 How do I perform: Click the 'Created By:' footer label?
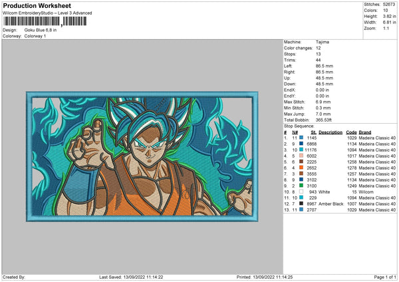[14, 277]
